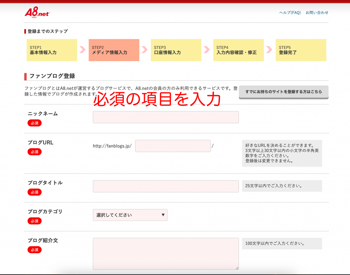This screenshot has height=275, width=350.
Task: Open the お問い合わせ link
Action: (x=317, y=13)
